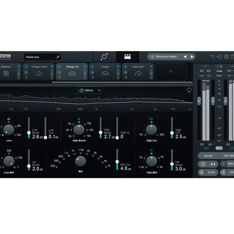Click the circular reset icon above the spectrum

coord(189,90)
